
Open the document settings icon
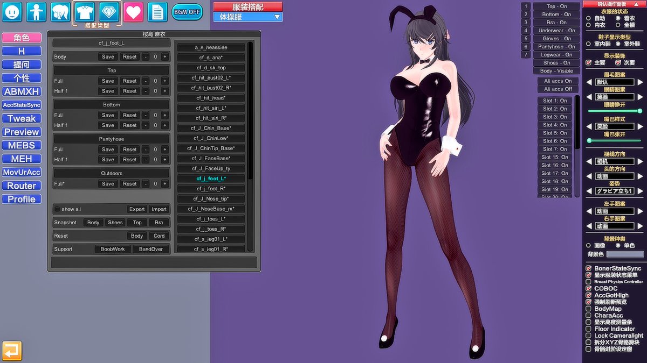[157, 11]
